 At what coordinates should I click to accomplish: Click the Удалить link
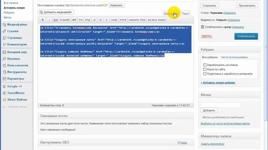206,36
